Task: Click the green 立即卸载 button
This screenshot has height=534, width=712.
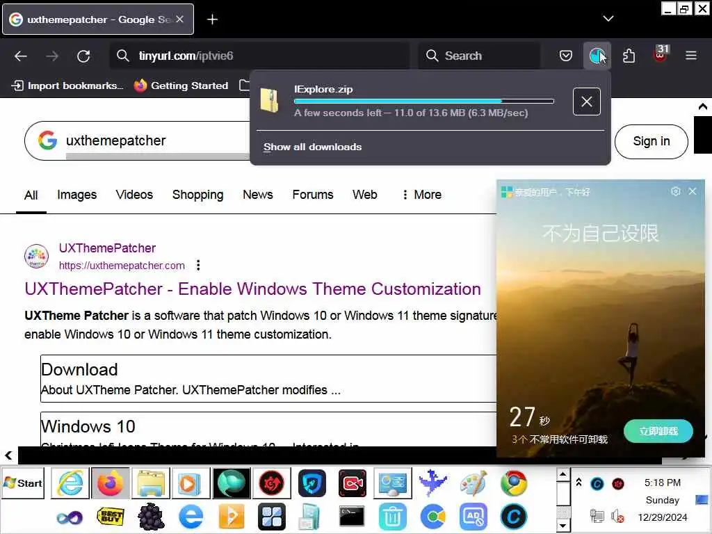Action: (658, 431)
